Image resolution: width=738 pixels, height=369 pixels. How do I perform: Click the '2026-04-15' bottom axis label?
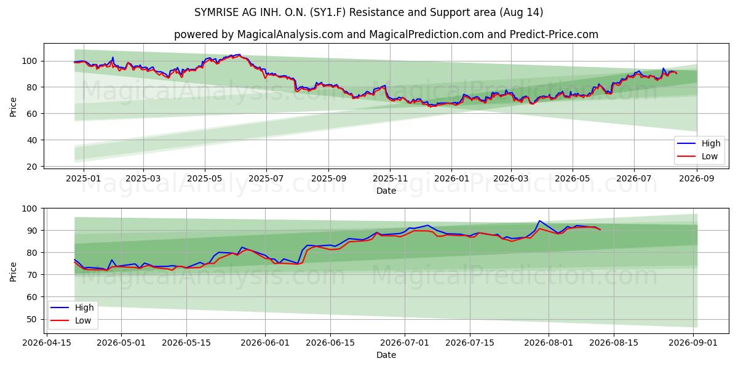tap(47, 343)
